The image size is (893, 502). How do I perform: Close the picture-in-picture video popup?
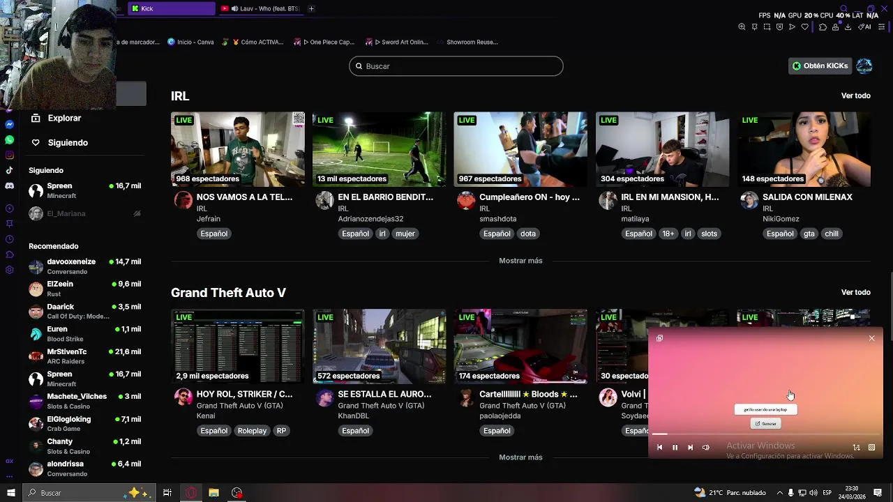point(871,338)
